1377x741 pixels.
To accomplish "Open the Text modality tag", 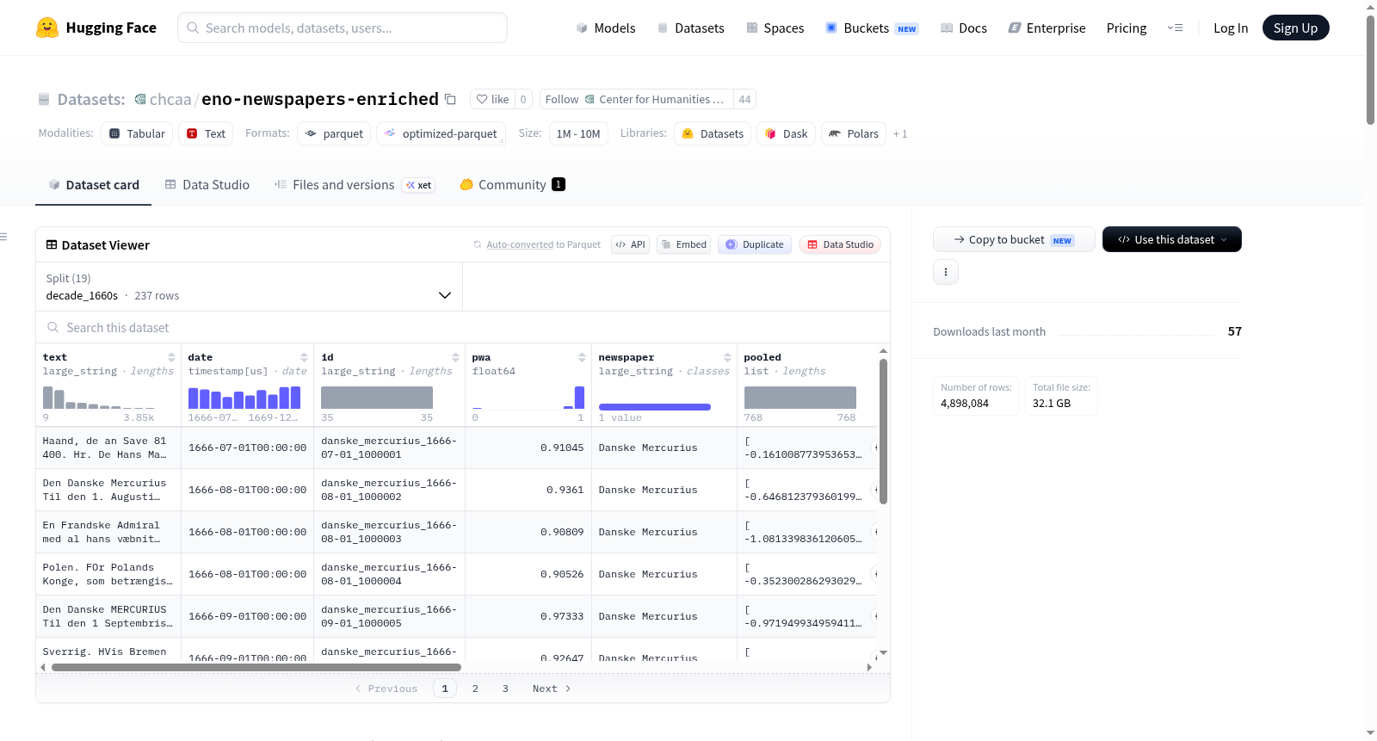I will point(206,133).
